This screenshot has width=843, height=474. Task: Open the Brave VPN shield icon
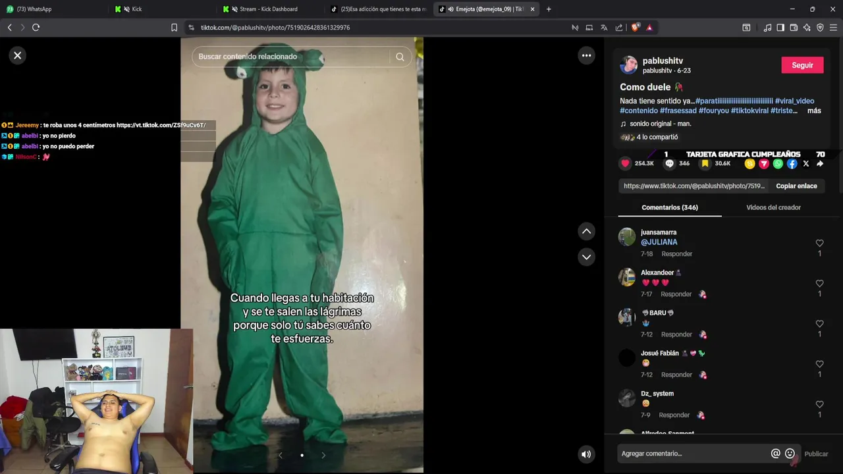click(x=820, y=28)
